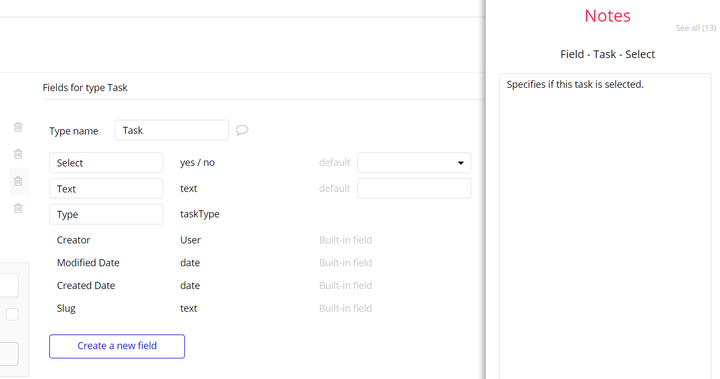This screenshot has height=379, width=720.
Task: Click the highlighted trash icon
Action: 18,181
